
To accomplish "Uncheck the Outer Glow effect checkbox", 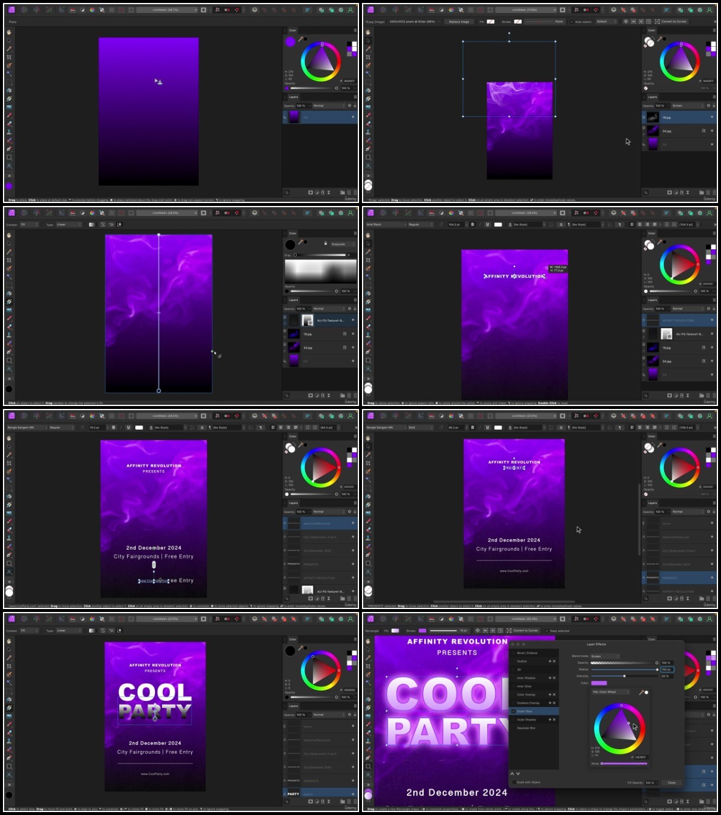I will tap(513, 711).
